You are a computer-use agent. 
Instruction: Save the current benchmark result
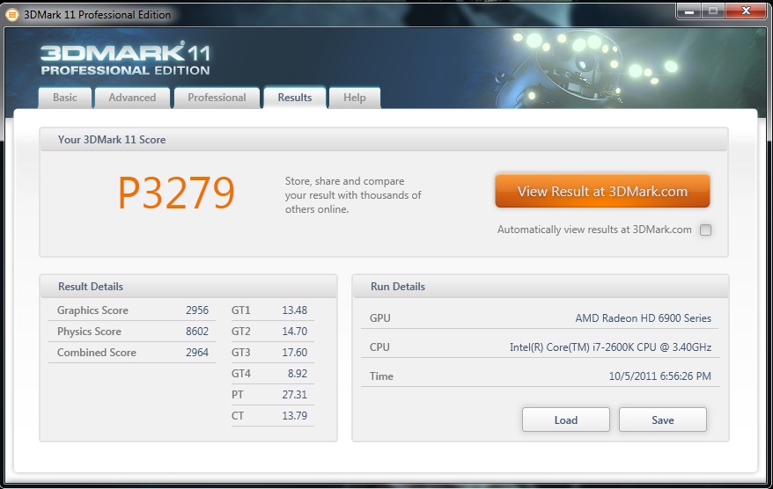tap(663, 420)
